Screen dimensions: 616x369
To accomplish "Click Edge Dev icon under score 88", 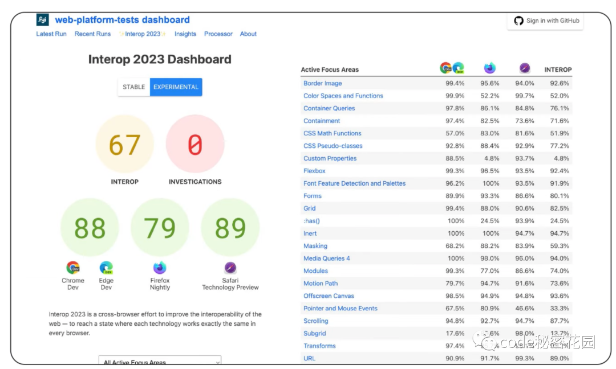I will point(106,268).
